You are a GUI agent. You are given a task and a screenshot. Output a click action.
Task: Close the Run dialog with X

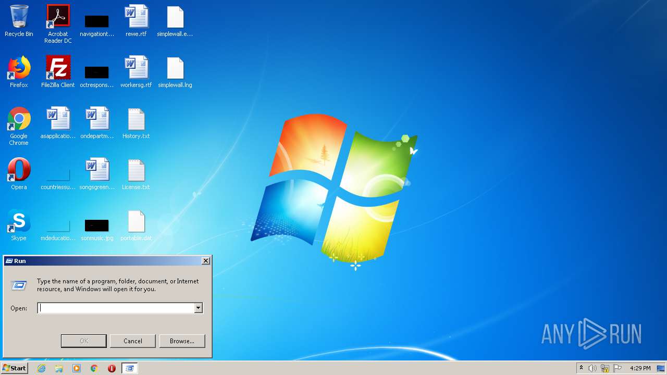pyautogui.click(x=206, y=261)
